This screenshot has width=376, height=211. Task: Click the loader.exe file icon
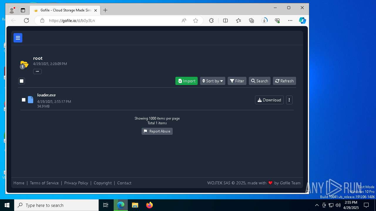click(31, 100)
